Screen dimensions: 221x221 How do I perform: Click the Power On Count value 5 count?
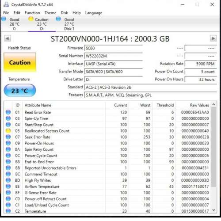pos(201,72)
